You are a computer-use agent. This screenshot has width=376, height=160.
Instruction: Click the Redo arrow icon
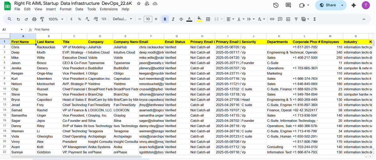tap(26, 19)
